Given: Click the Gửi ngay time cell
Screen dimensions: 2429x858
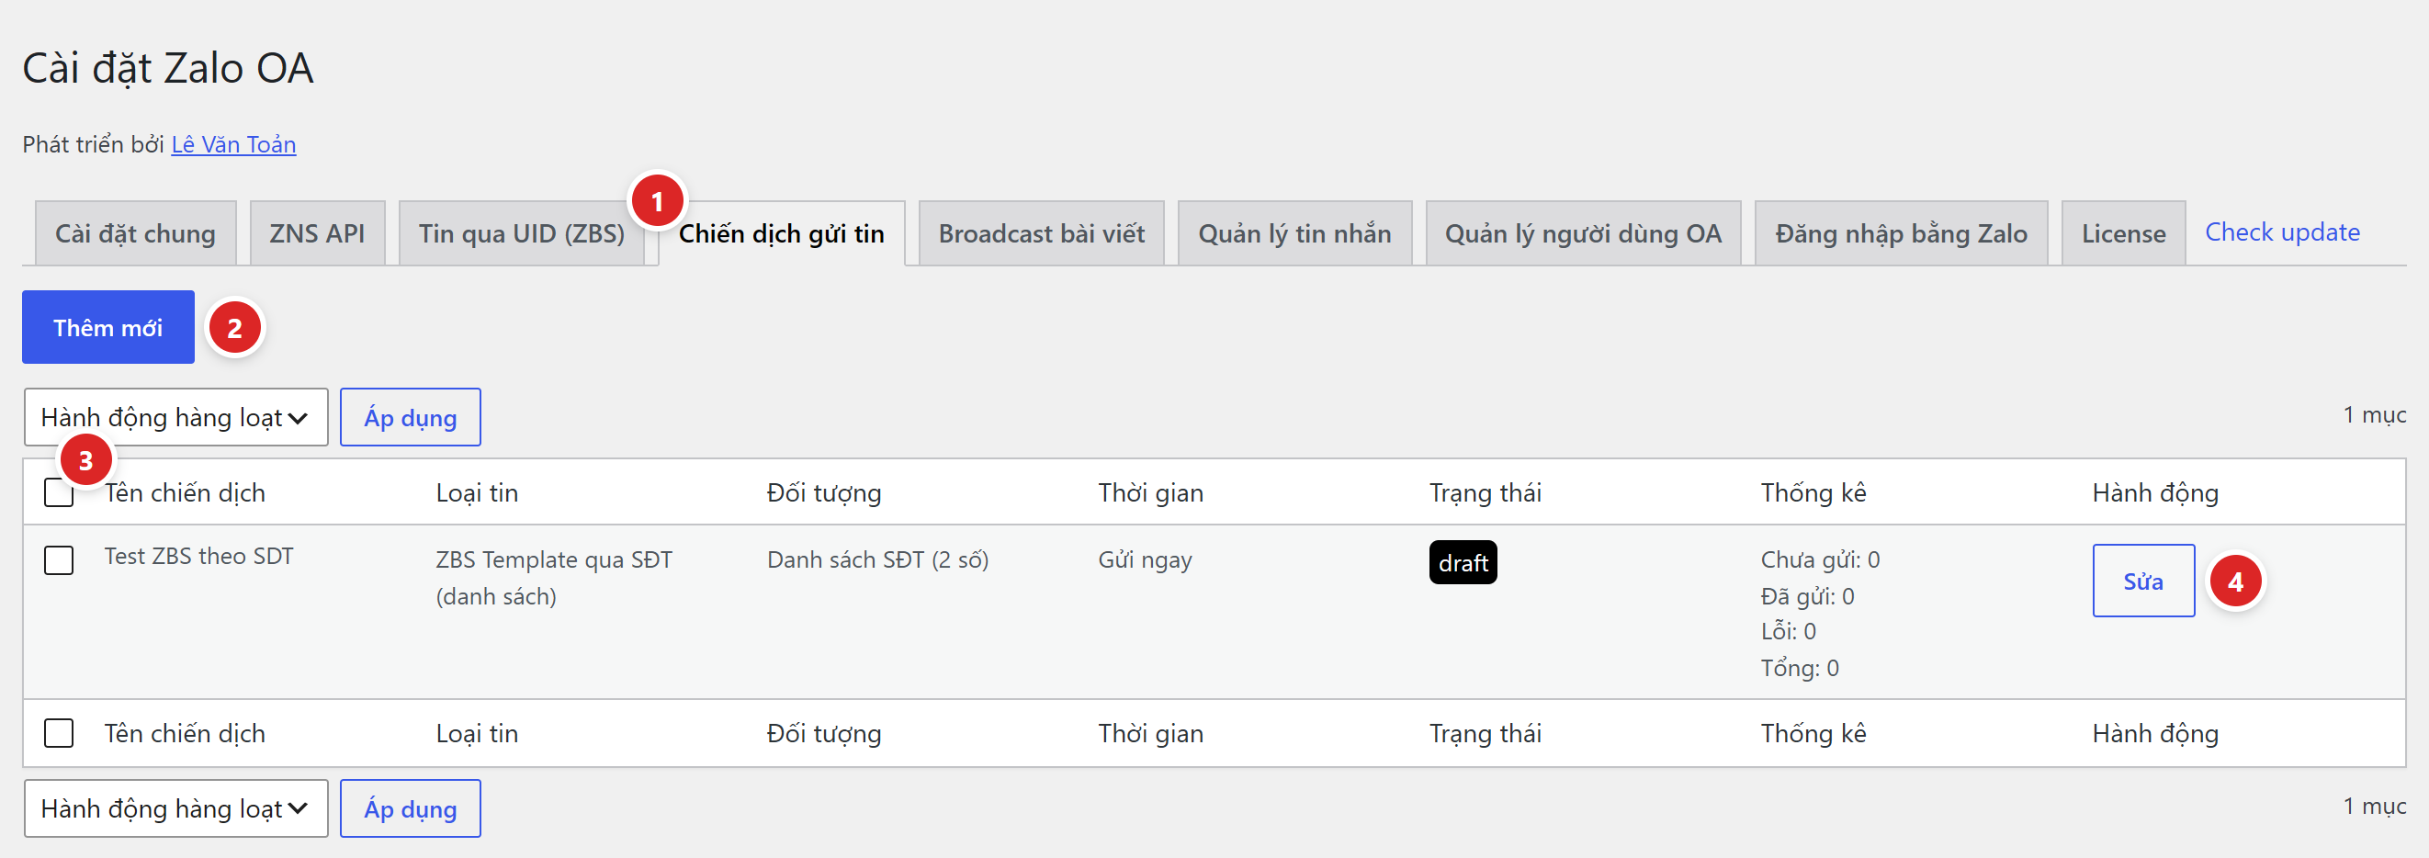Looking at the screenshot, I should [x=1145, y=560].
